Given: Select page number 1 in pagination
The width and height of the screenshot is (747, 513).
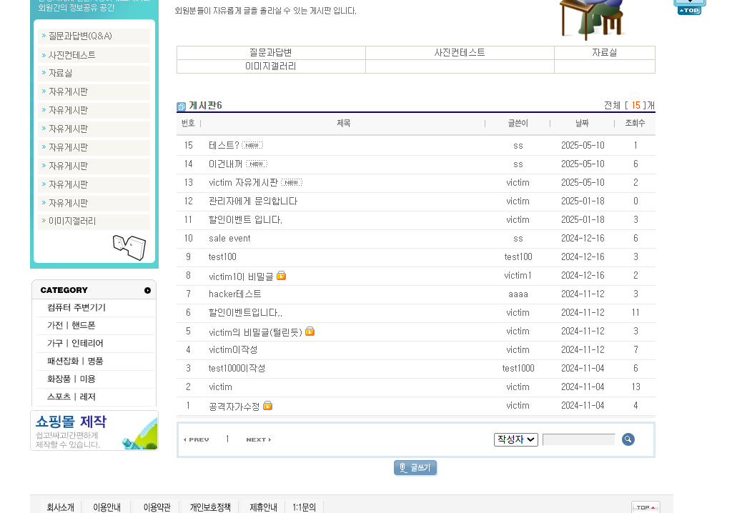Looking at the screenshot, I should (x=228, y=439).
